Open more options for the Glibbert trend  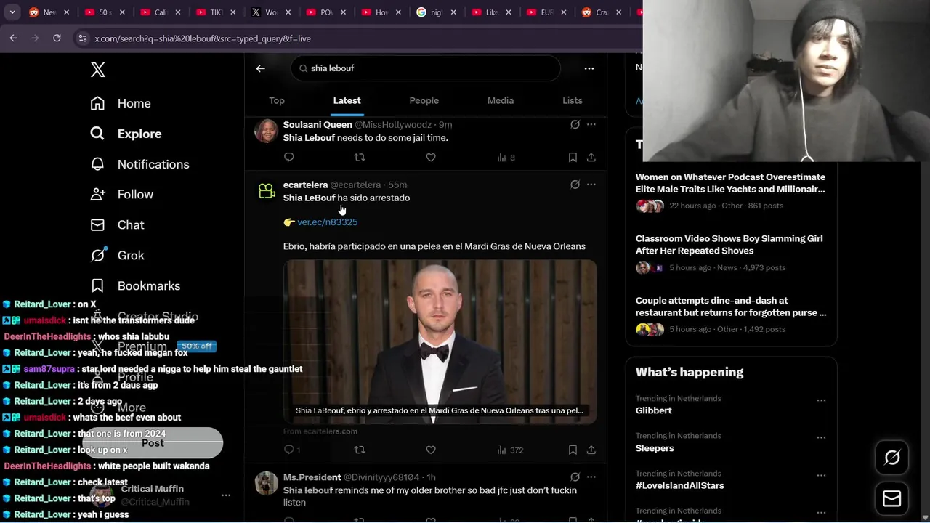821,400
